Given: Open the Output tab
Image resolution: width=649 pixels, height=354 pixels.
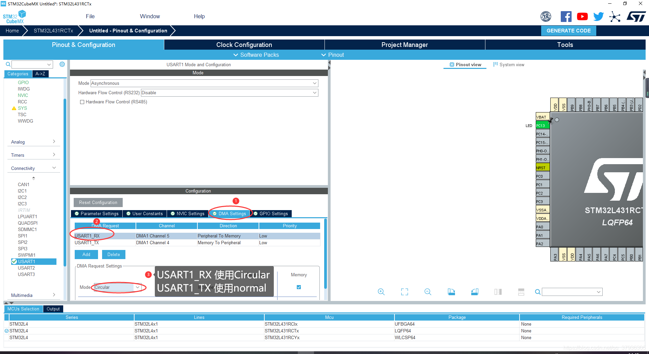Looking at the screenshot, I should pos(53,309).
